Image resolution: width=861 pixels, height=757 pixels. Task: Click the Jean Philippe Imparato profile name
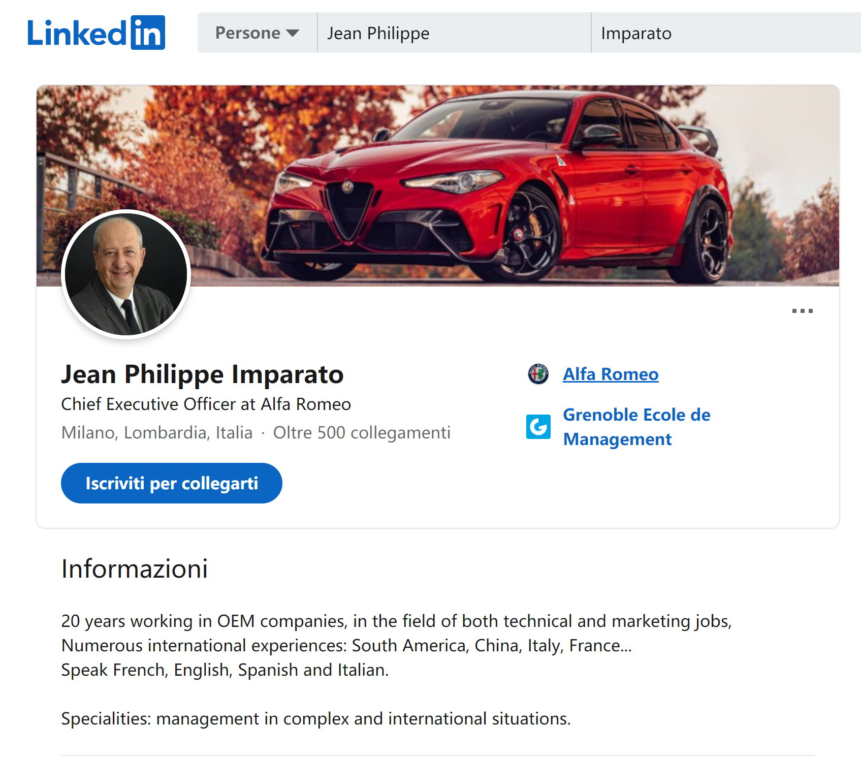point(202,374)
